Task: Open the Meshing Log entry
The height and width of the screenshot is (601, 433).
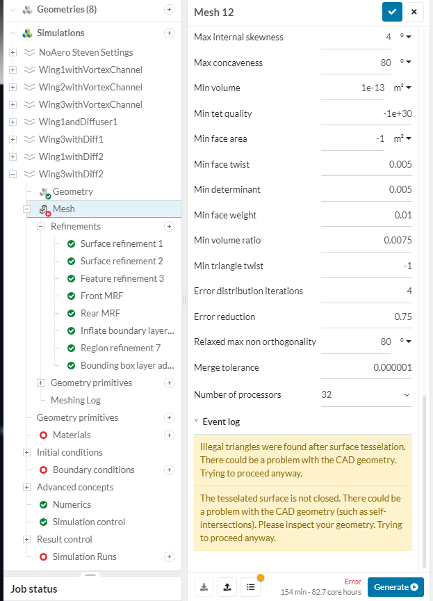Action: click(76, 400)
